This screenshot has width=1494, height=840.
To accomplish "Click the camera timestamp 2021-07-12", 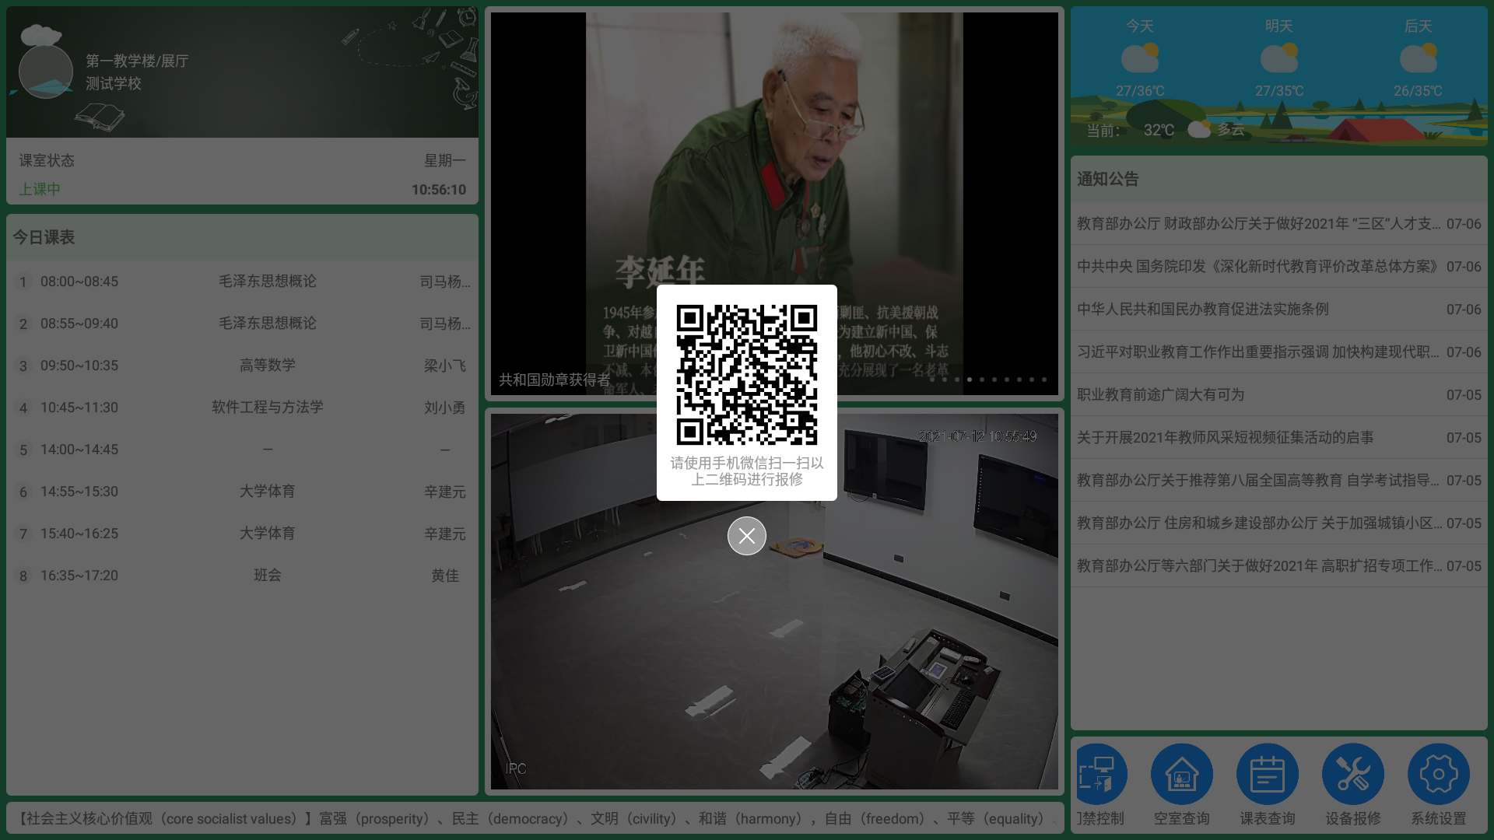I will tap(977, 436).
